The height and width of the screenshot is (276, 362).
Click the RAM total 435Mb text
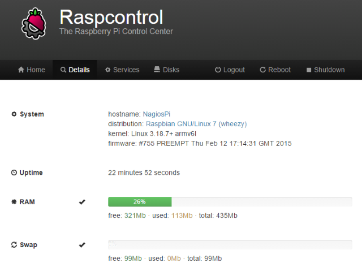point(218,215)
